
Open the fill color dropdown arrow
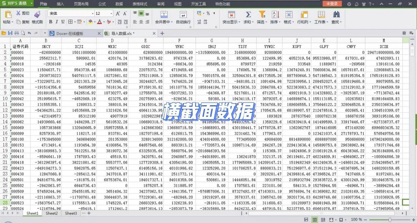(95, 22)
